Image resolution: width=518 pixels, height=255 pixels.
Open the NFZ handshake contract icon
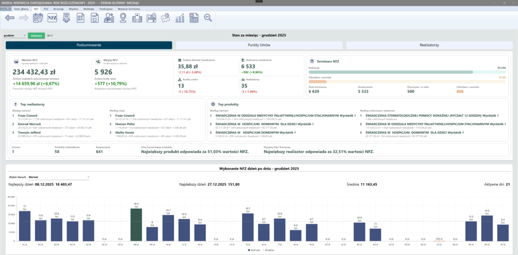(66, 18)
